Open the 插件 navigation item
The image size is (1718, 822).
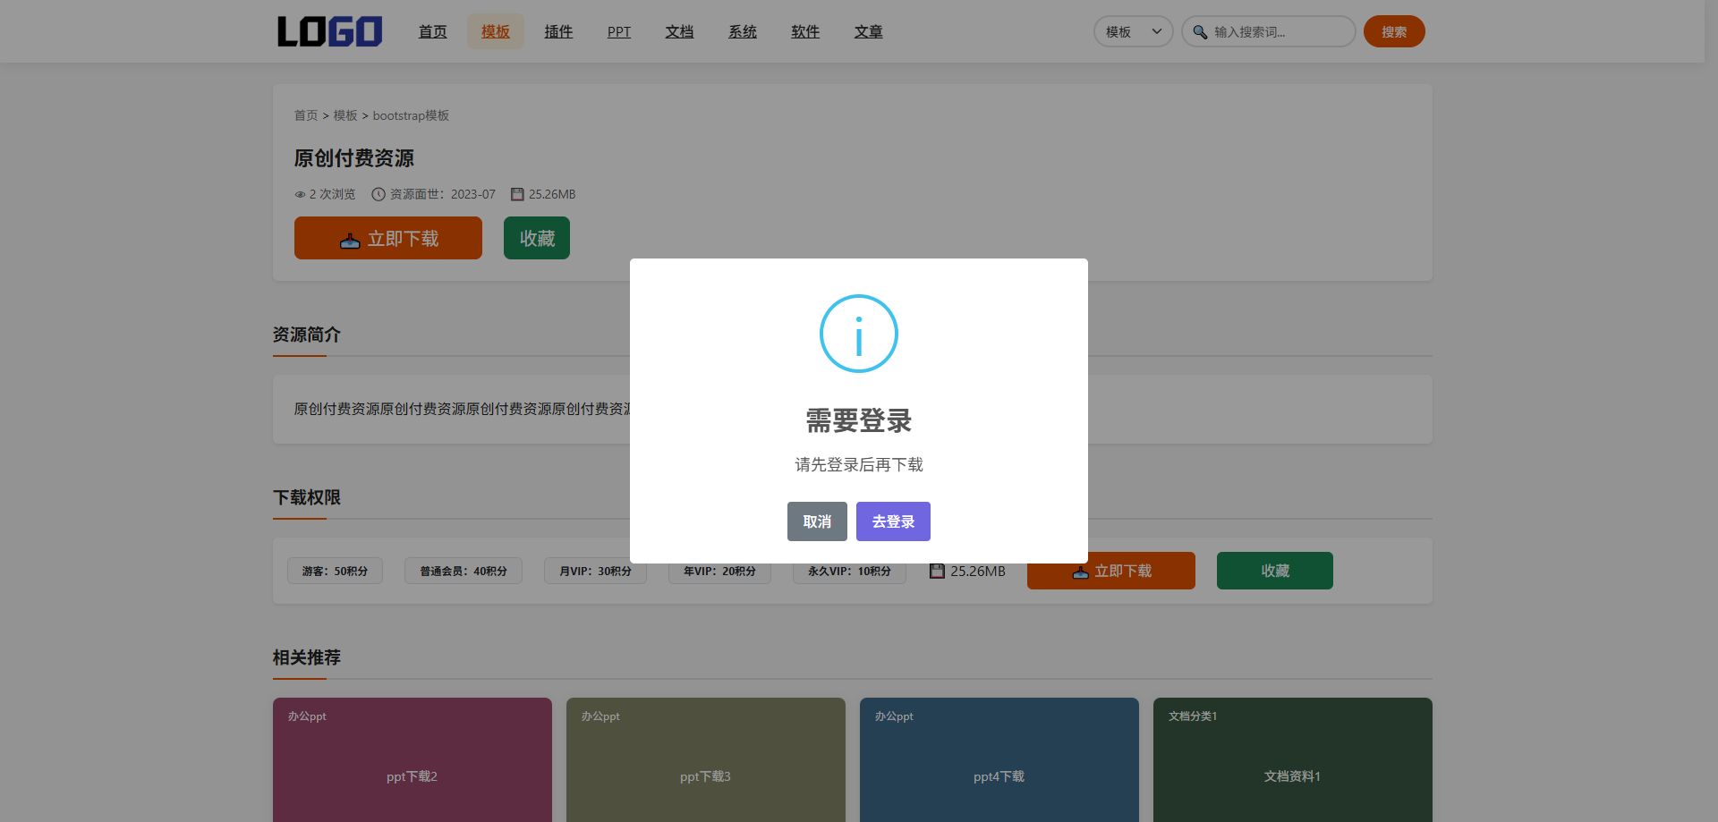click(x=558, y=31)
